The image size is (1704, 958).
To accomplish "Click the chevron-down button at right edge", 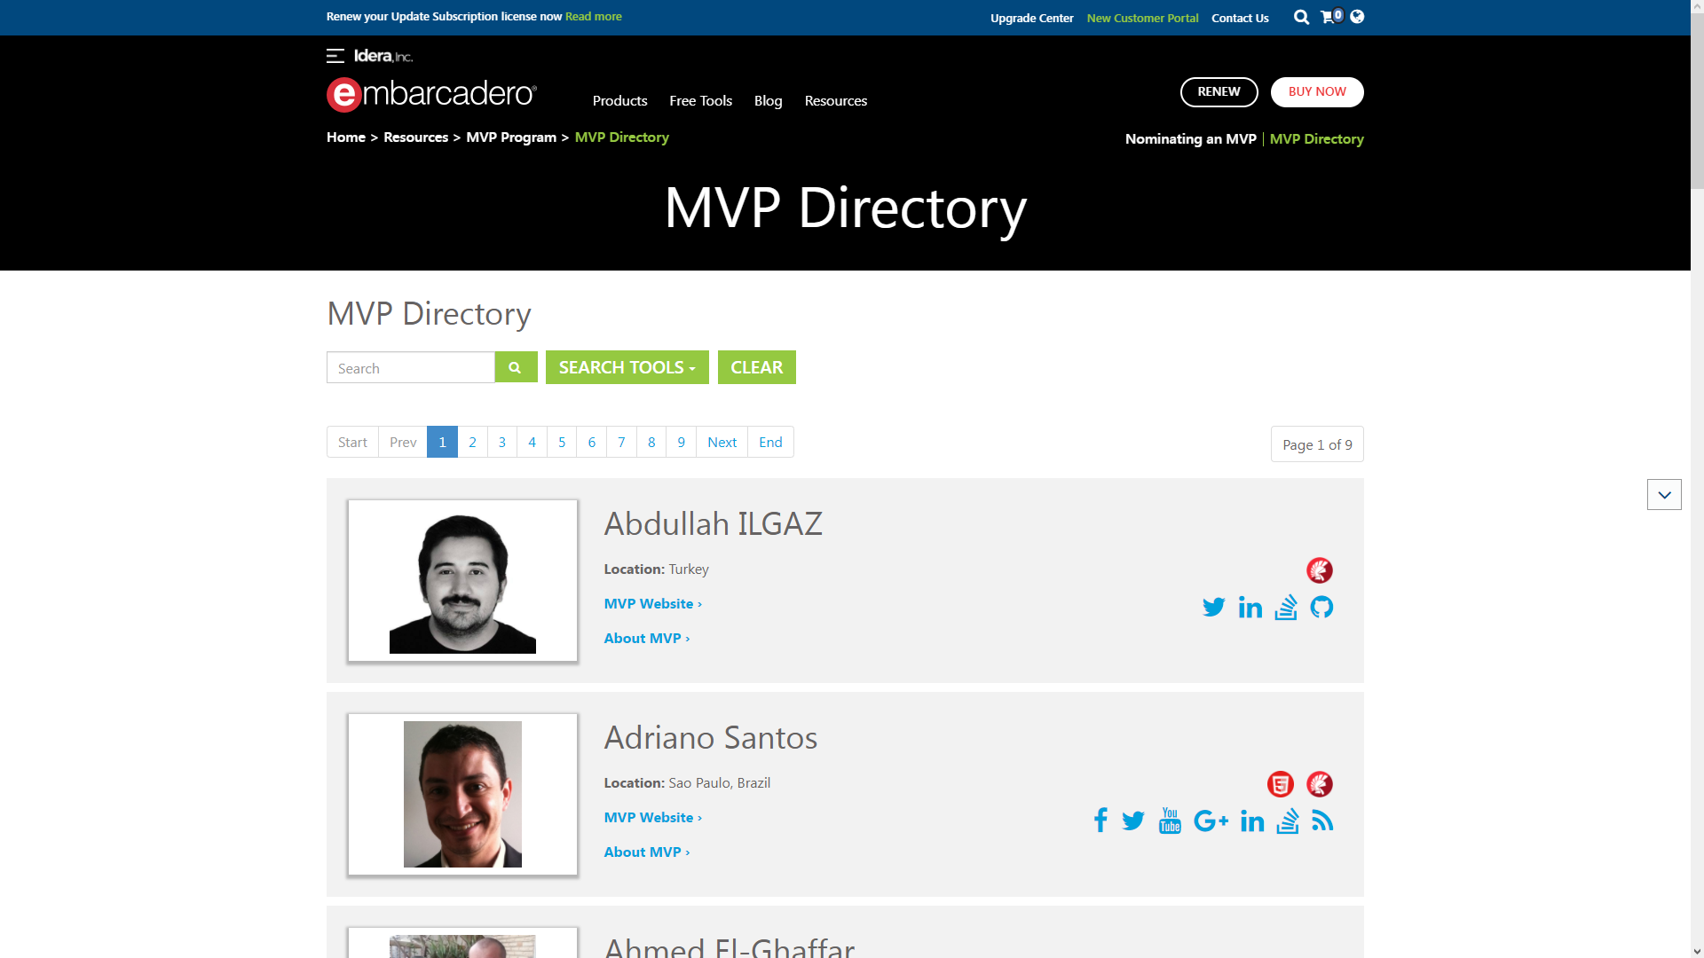I will coord(1664,495).
